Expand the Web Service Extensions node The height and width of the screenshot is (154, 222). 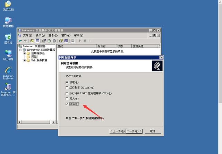click(25, 60)
